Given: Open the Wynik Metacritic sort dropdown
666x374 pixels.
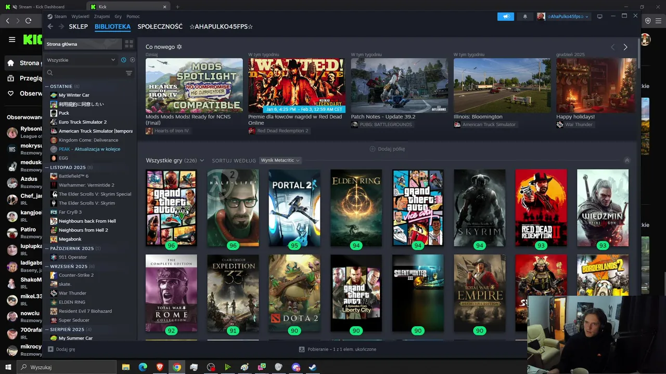Looking at the screenshot, I should (x=280, y=161).
